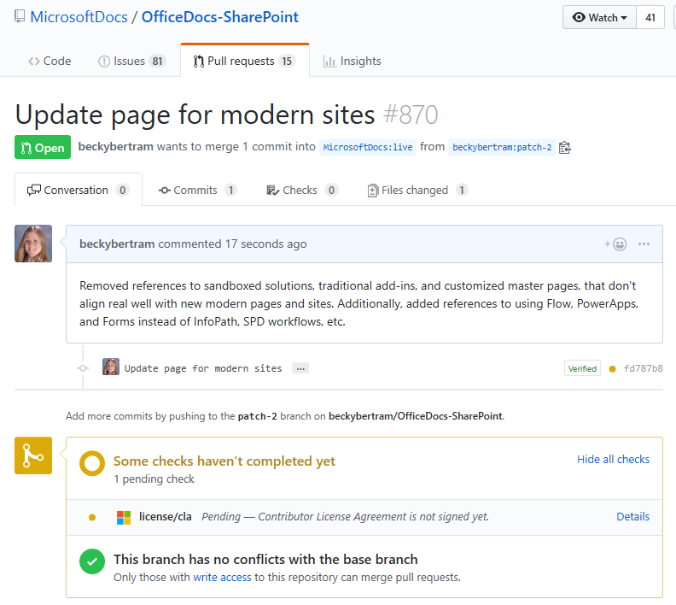
Task: Click the yellow merge status icon
Action: 33,455
